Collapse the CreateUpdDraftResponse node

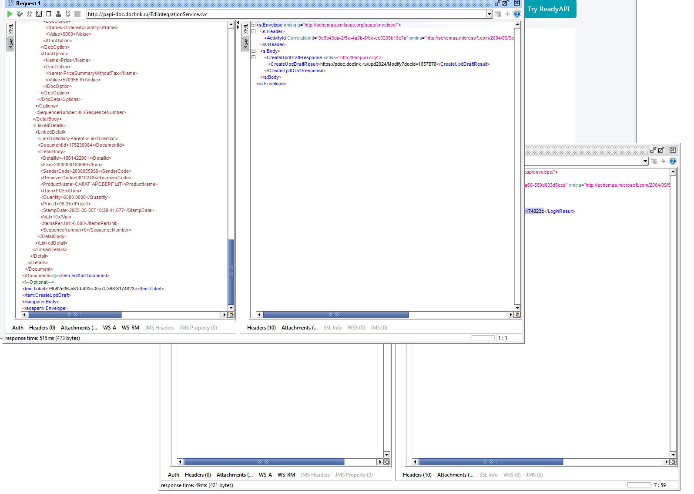coord(253,57)
